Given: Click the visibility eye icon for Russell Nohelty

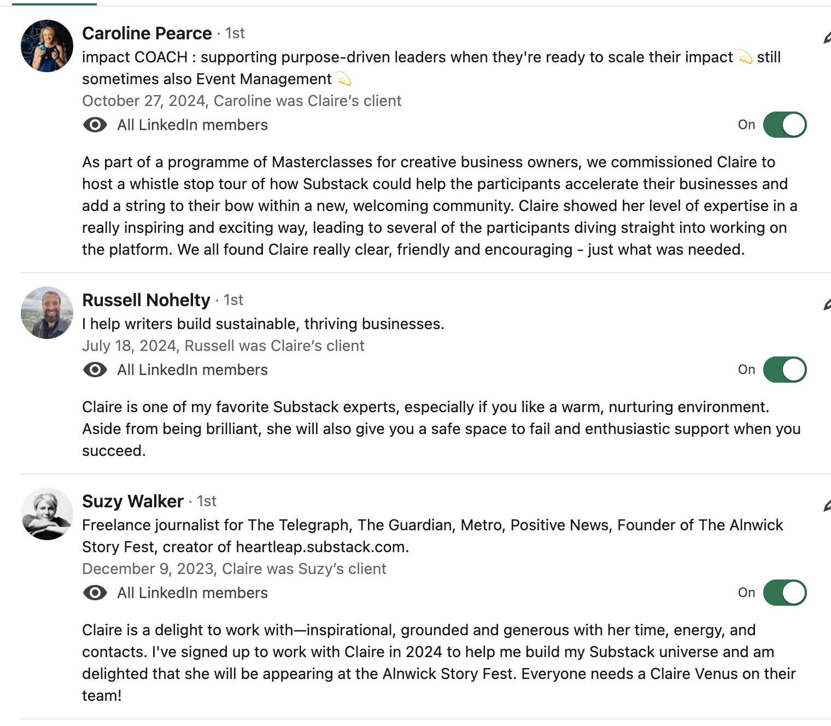Looking at the screenshot, I should click(x=95, y=370).
